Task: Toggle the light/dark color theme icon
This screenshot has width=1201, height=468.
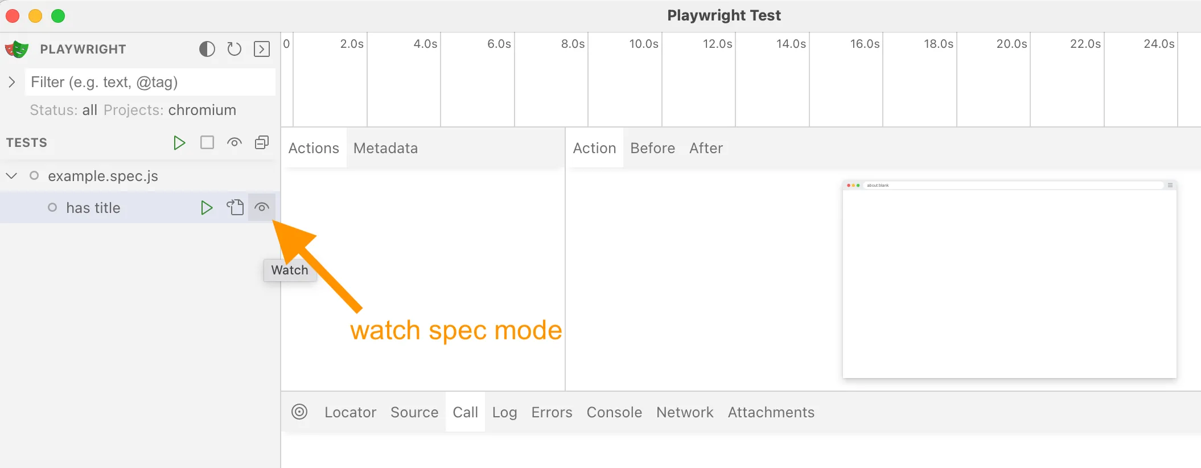Action: point(207,50)
